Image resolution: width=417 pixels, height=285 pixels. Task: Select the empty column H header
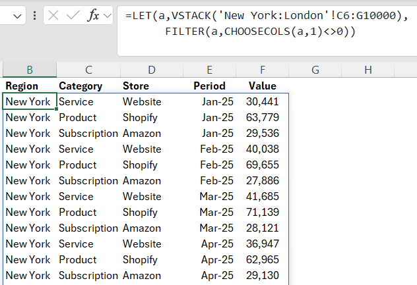[368, 70]
